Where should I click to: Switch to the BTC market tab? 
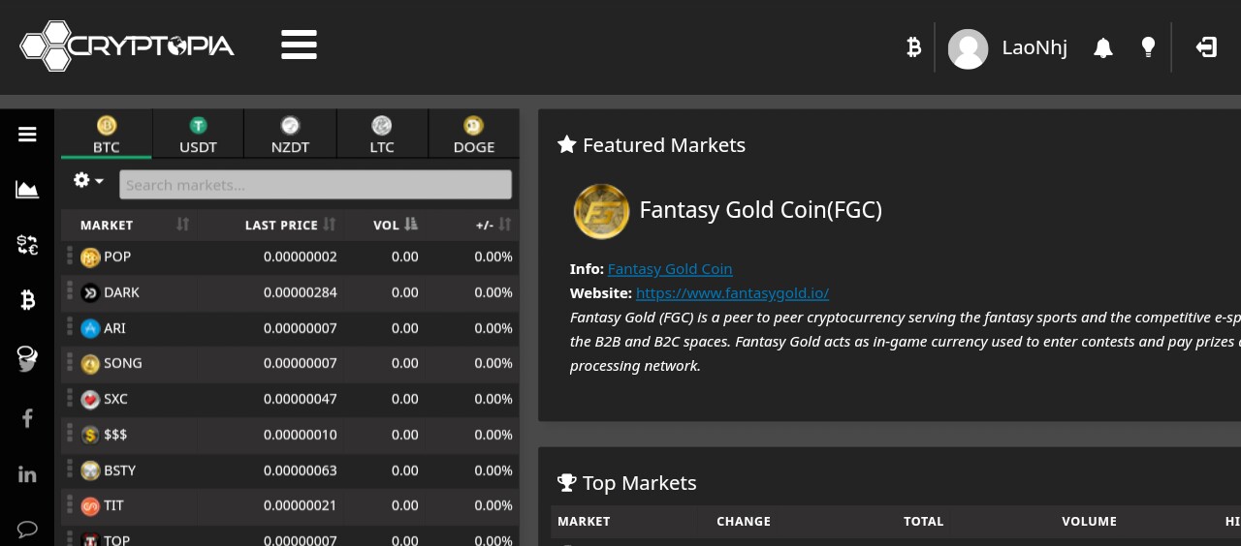click(x=106, y=134)
